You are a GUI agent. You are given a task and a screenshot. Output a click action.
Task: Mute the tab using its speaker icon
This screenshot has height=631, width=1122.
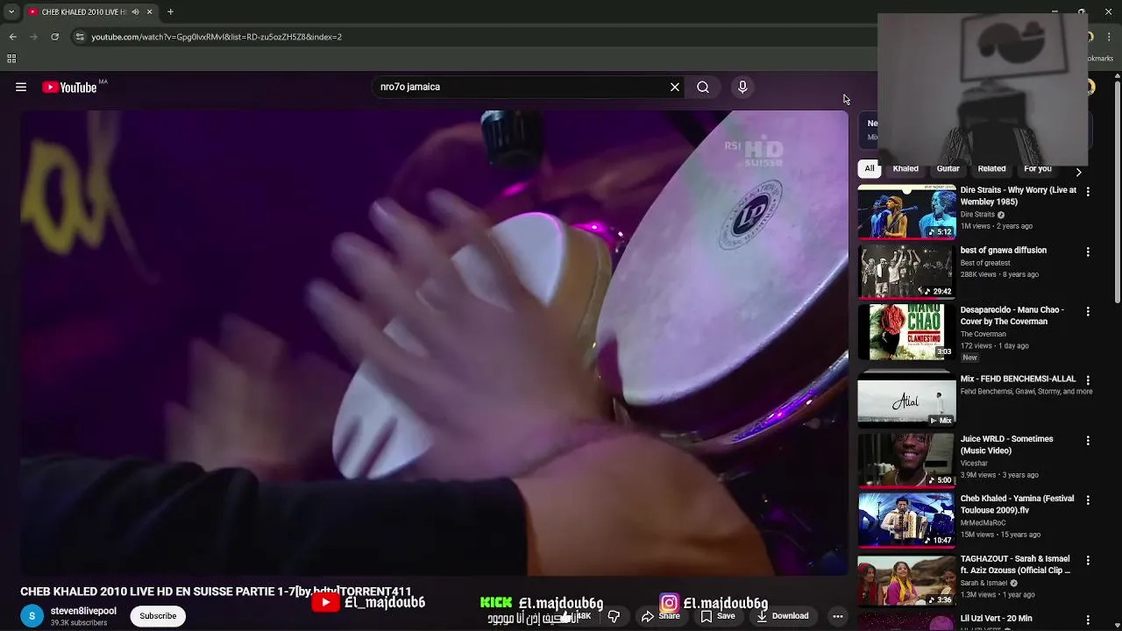pyautogui.click(x=135, y=12)
